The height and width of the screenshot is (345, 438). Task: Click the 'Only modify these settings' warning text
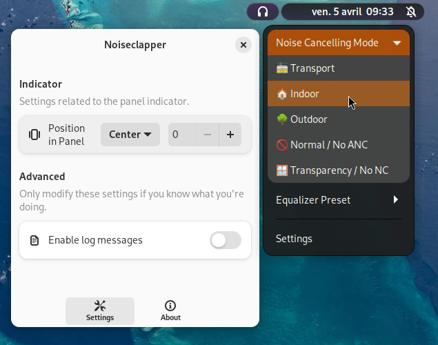pyautogui.click(x=132, y=200)
